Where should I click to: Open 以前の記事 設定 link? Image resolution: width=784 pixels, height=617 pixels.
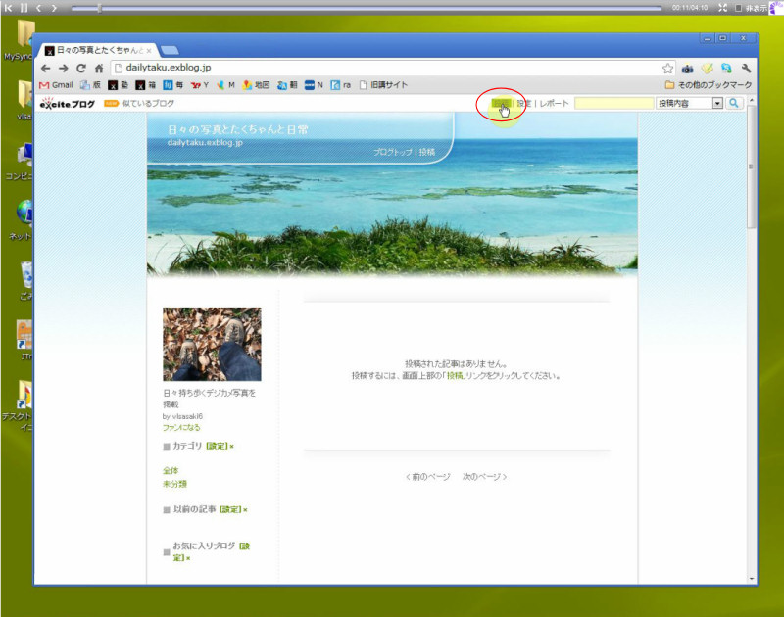click(230, 509)
